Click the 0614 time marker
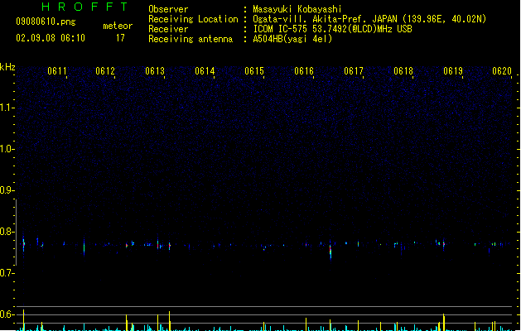Screen dimensions: 521x331 (205, 71)
